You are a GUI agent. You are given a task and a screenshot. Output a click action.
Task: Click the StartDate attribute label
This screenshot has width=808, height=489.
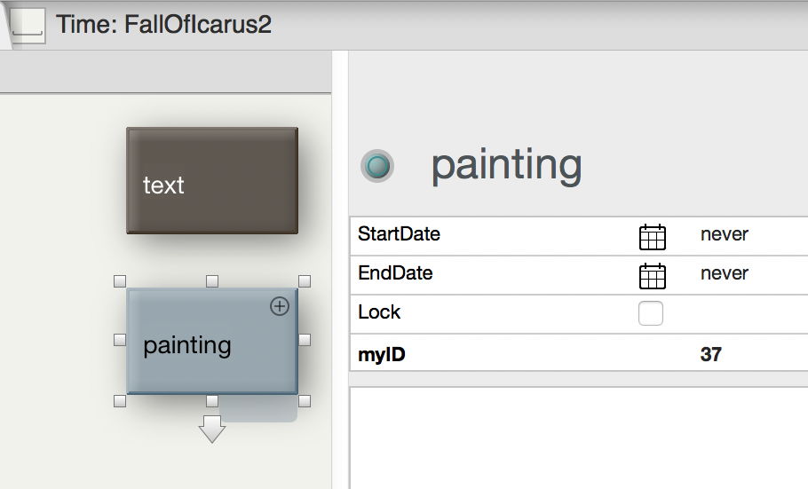399,235
